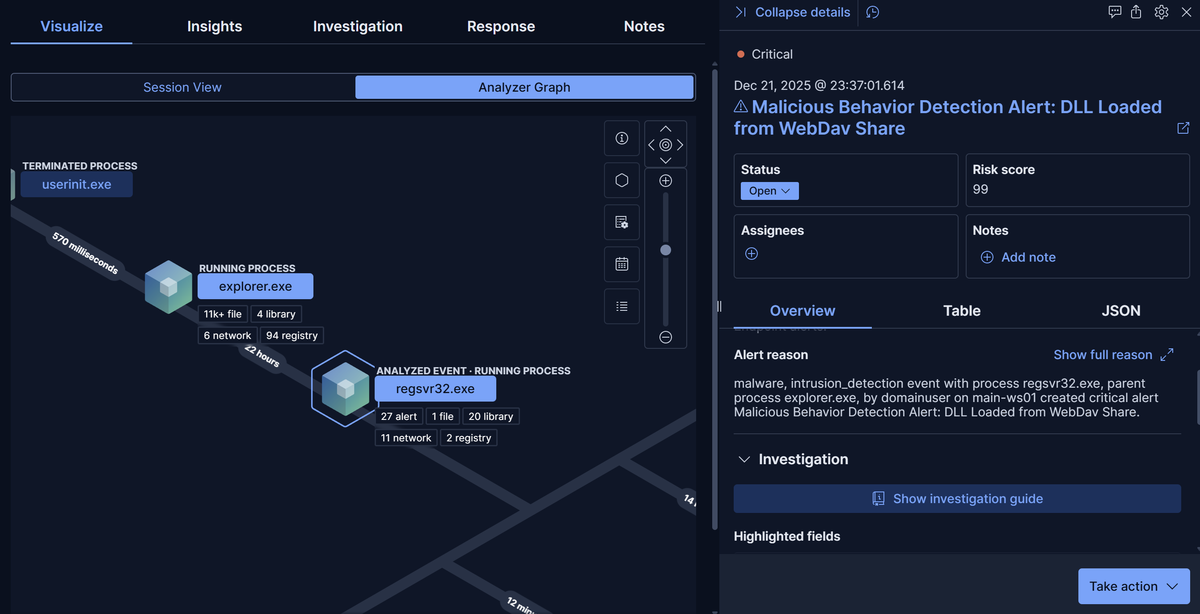
Task: Select the regsvr32.exe process node
Action: click(x=435, y=389)
